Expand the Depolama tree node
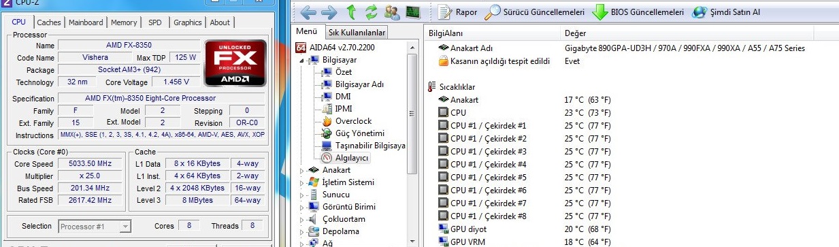Viewport: 839px width, 247px height. pyautogui.click(x=303, y=231)
